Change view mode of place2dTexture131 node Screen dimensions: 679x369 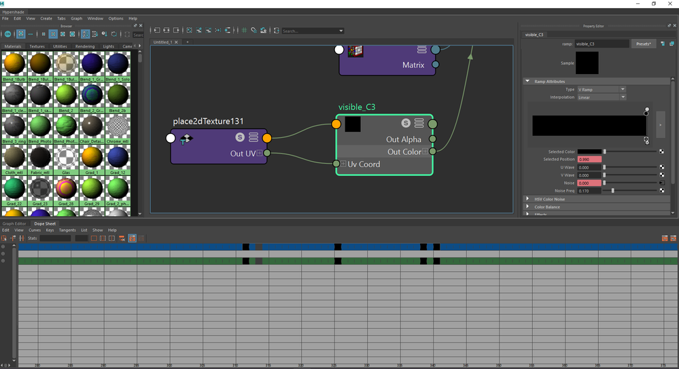(254, 137)
